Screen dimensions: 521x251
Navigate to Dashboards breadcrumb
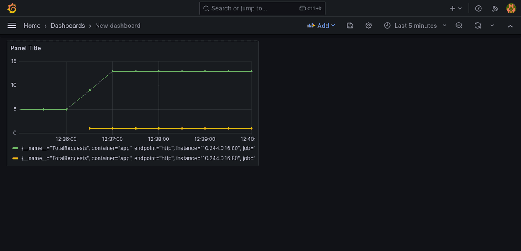[68, 26]
